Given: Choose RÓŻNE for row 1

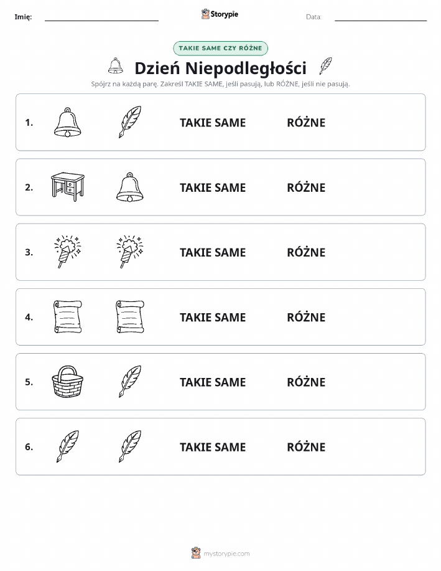Looking at the screenshot, I should point(306,123).
